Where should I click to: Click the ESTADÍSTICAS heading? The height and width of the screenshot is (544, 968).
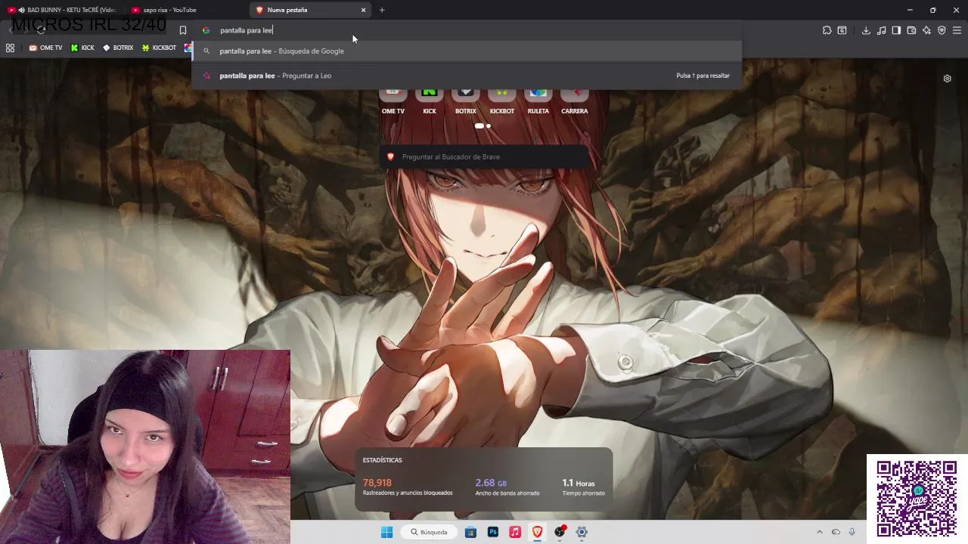tap(382, 460)
